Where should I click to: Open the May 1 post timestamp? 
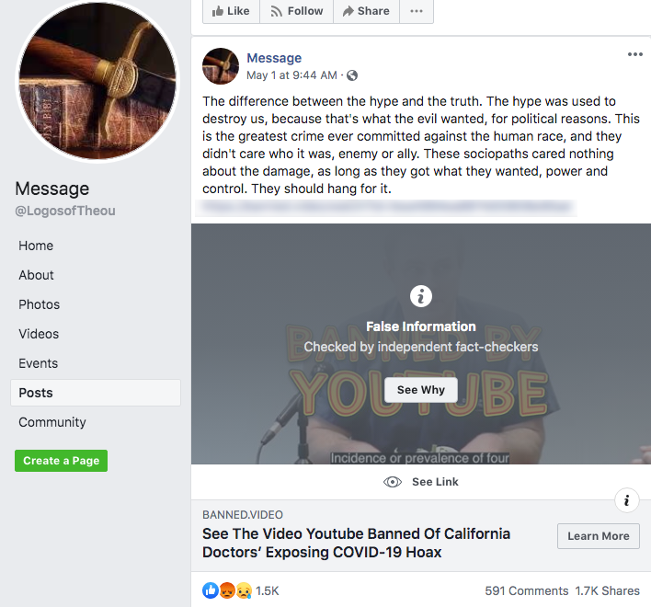[x=291, y=75]
